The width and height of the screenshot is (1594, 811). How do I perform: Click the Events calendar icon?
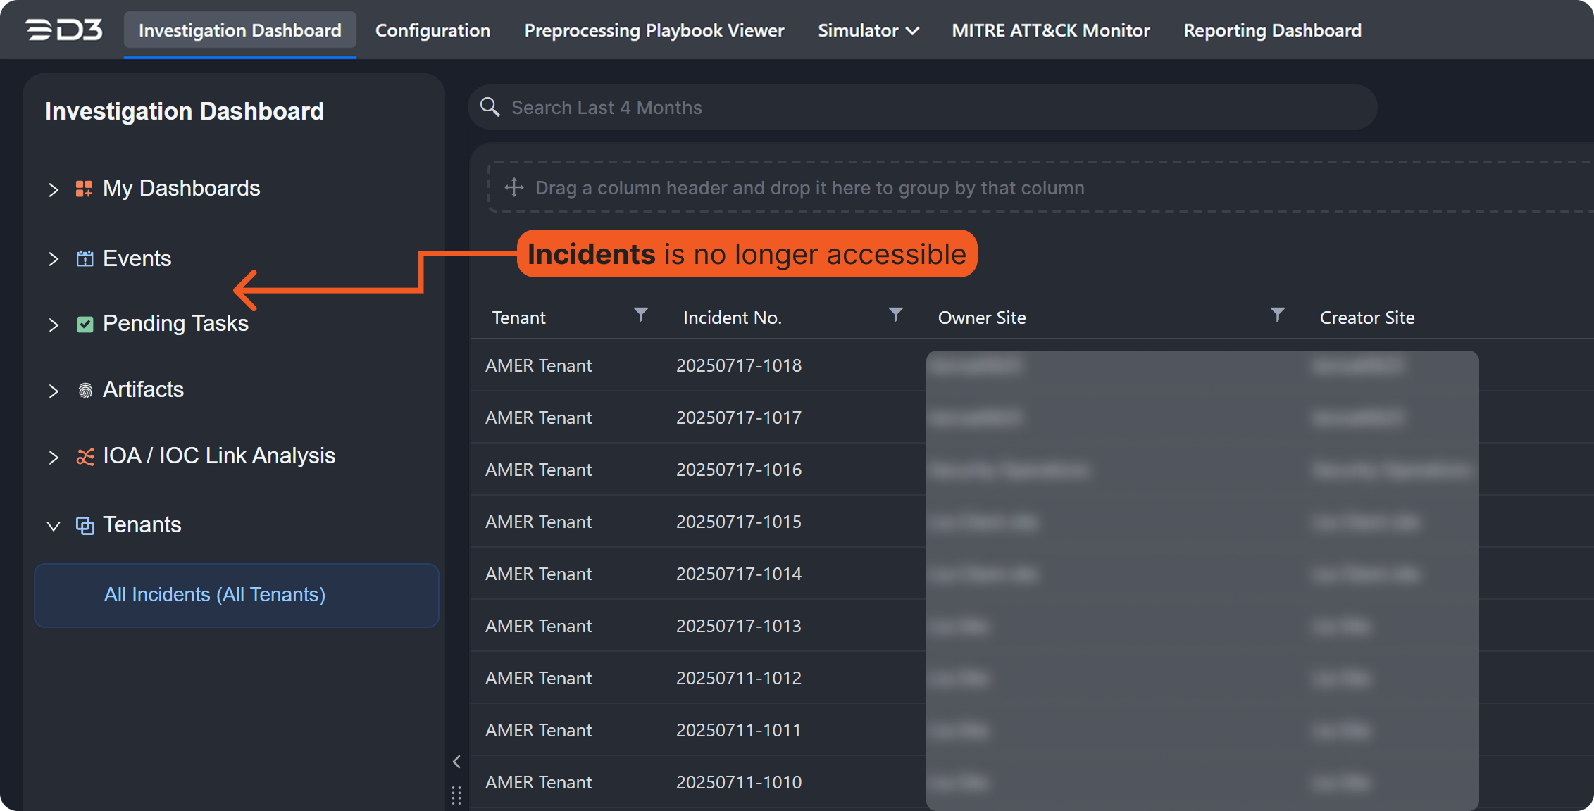tap(85, 258)
